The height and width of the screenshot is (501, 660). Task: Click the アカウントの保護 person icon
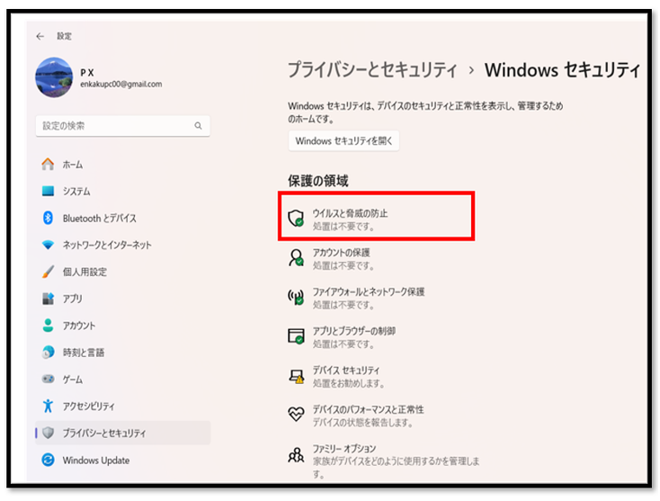click(296, 257)
